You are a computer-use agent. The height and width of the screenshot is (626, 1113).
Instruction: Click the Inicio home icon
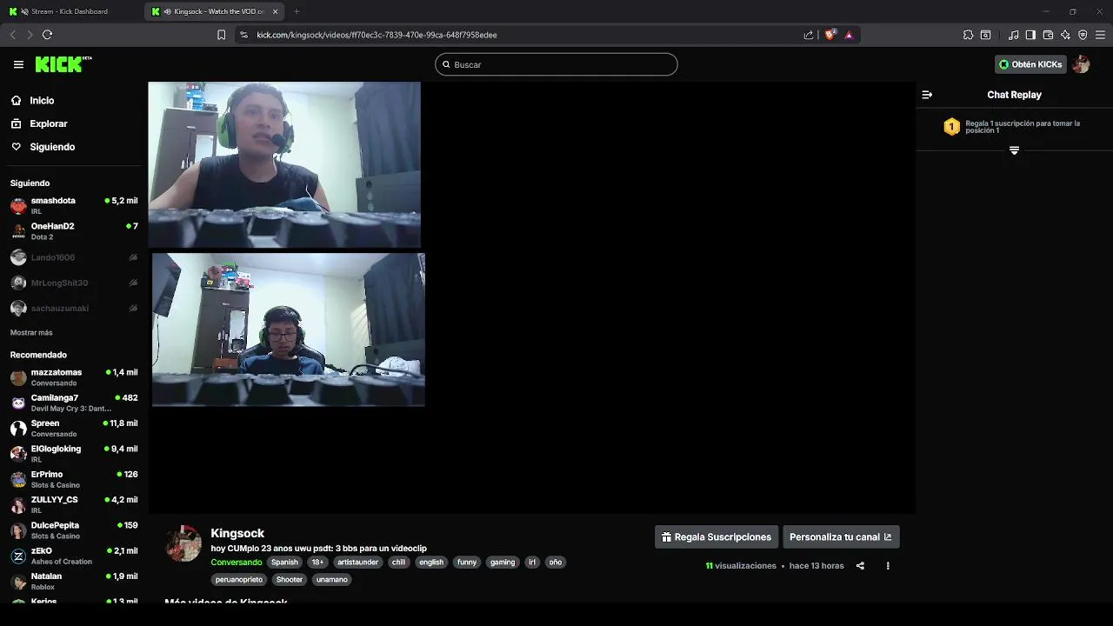[16, 101]
